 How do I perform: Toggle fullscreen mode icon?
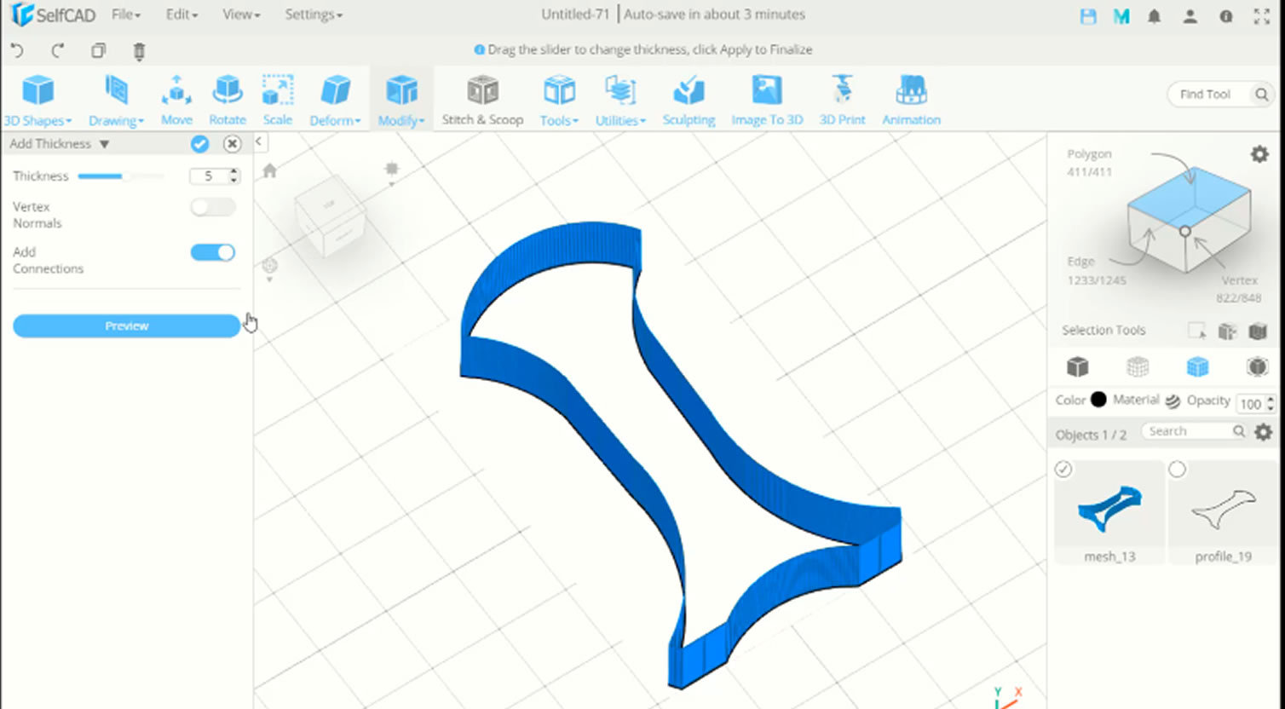(1262, 16)
